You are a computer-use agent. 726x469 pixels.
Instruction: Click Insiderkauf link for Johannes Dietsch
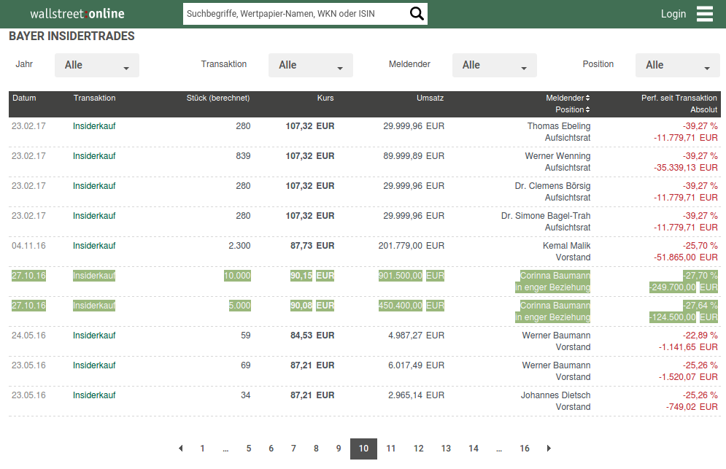pos(94,395)
